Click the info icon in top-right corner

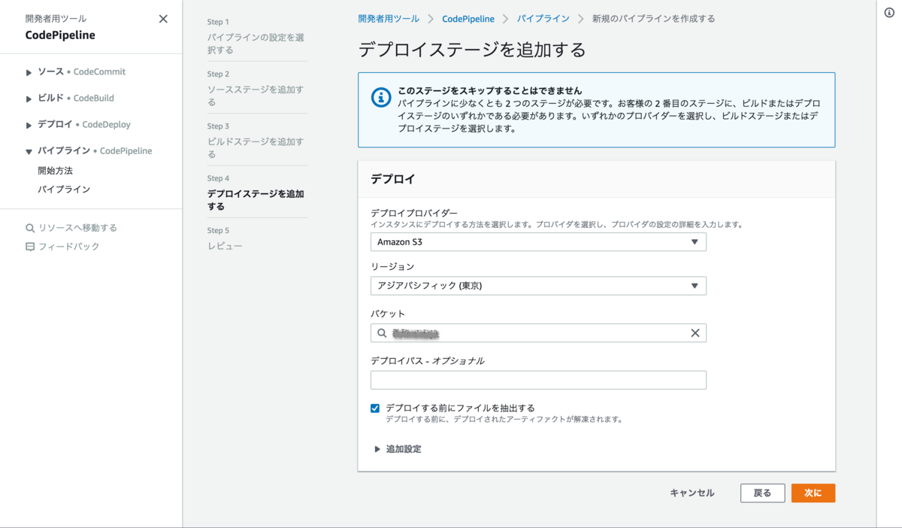click(x=889, y=14)
